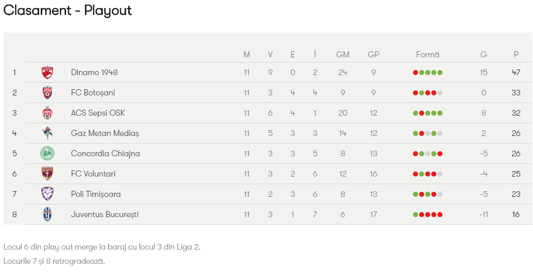533x278 pixels.
Task: Click the Dinamo 1948 club crest
Action: tap(47, 73)
